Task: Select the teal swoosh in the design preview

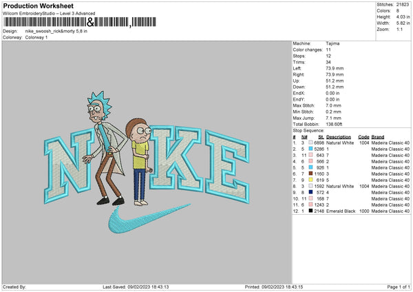Action: coord(139,222)
